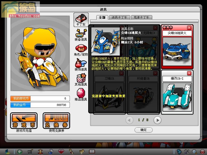Click the smiling red heart icon
The height and width of the screenshot is (155, 207).
tap(61, 152)
